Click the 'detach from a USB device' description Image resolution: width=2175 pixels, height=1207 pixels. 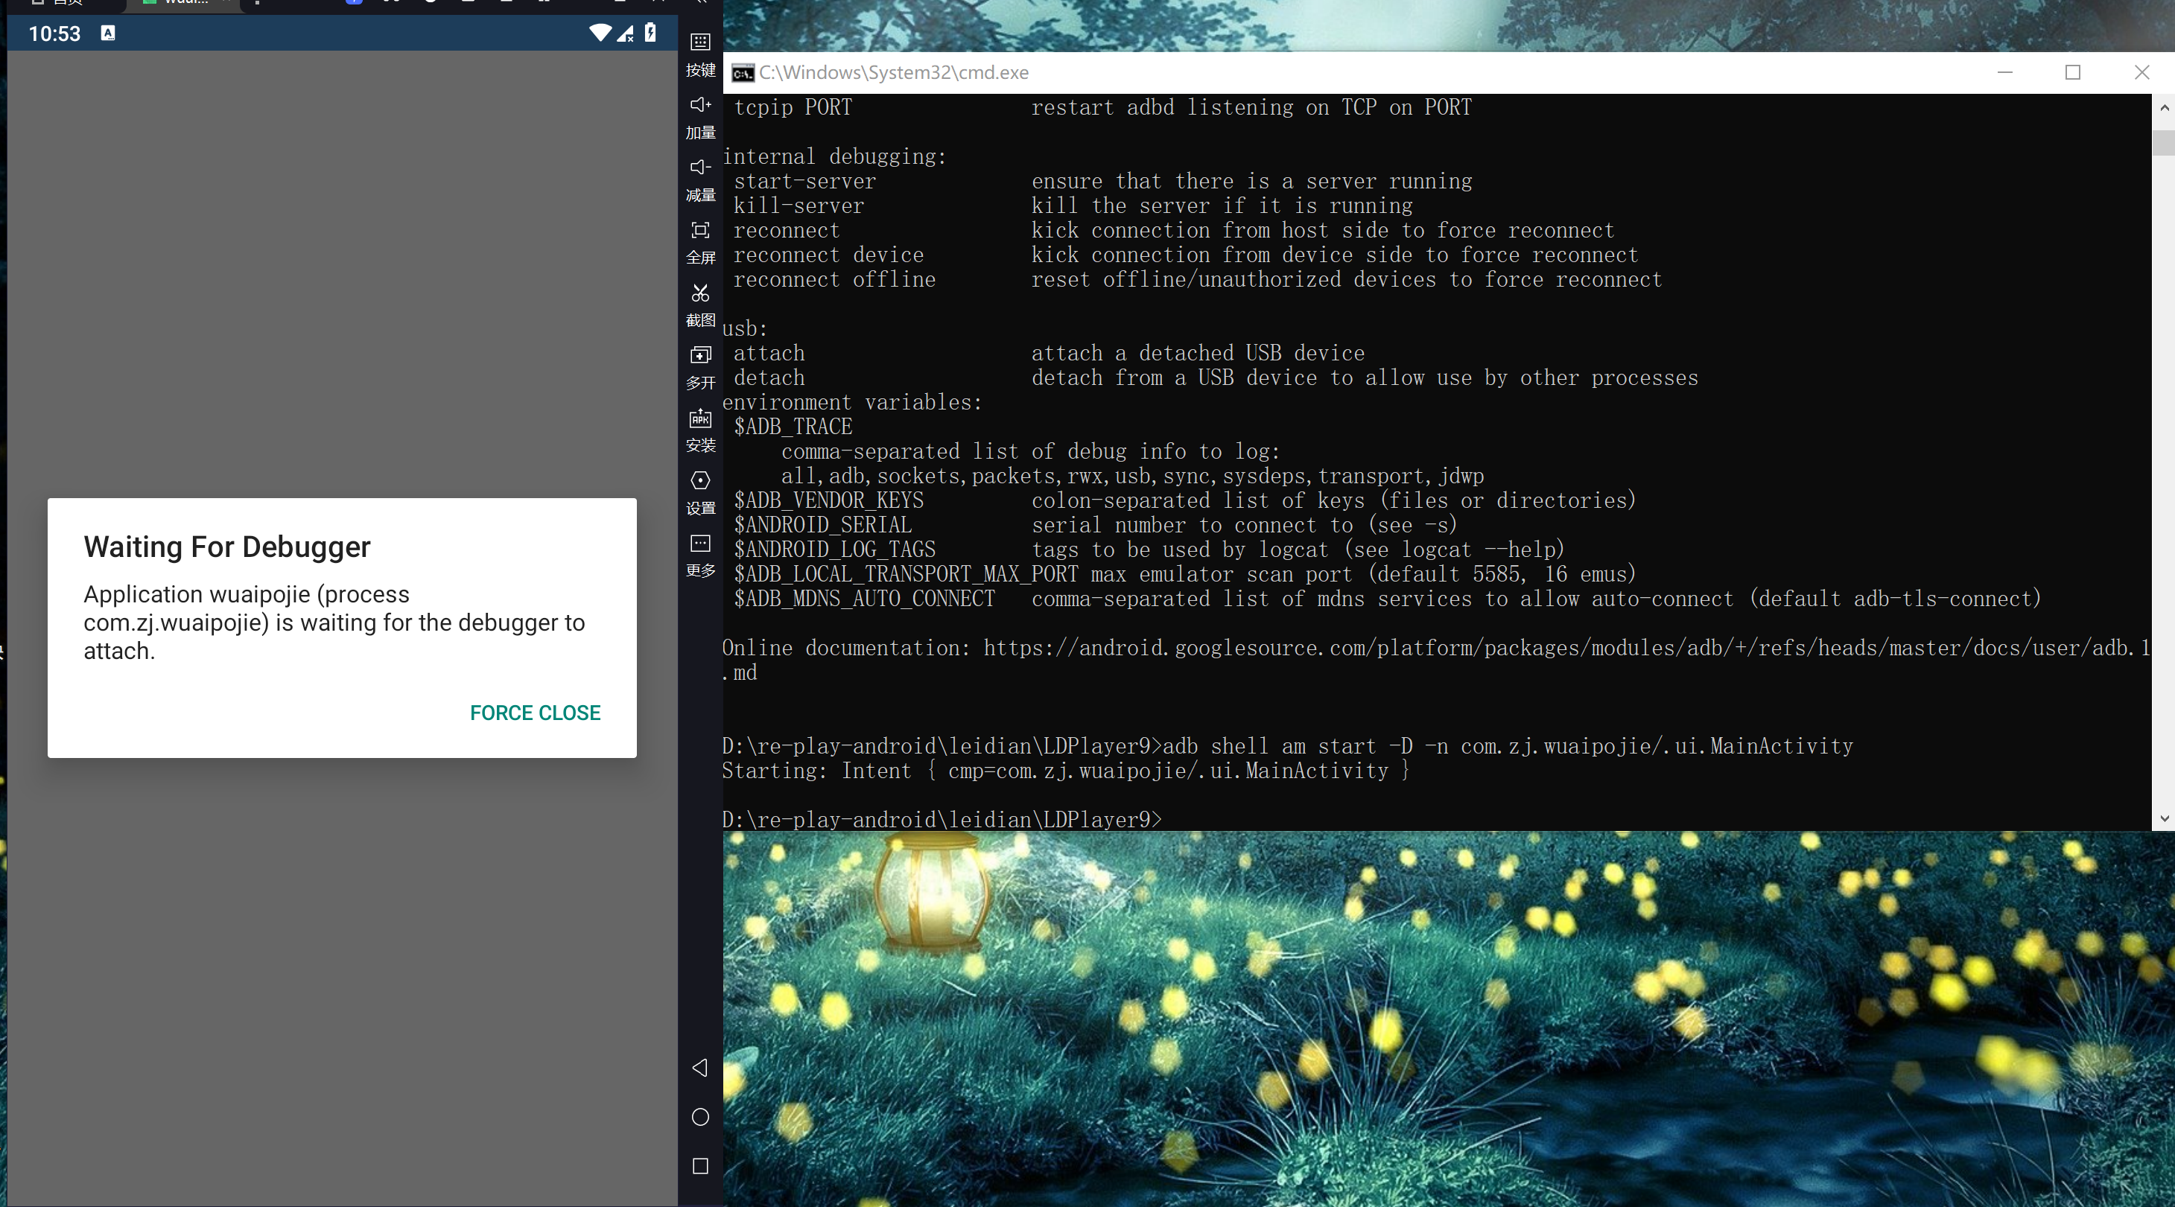[x=1365, y=378]
